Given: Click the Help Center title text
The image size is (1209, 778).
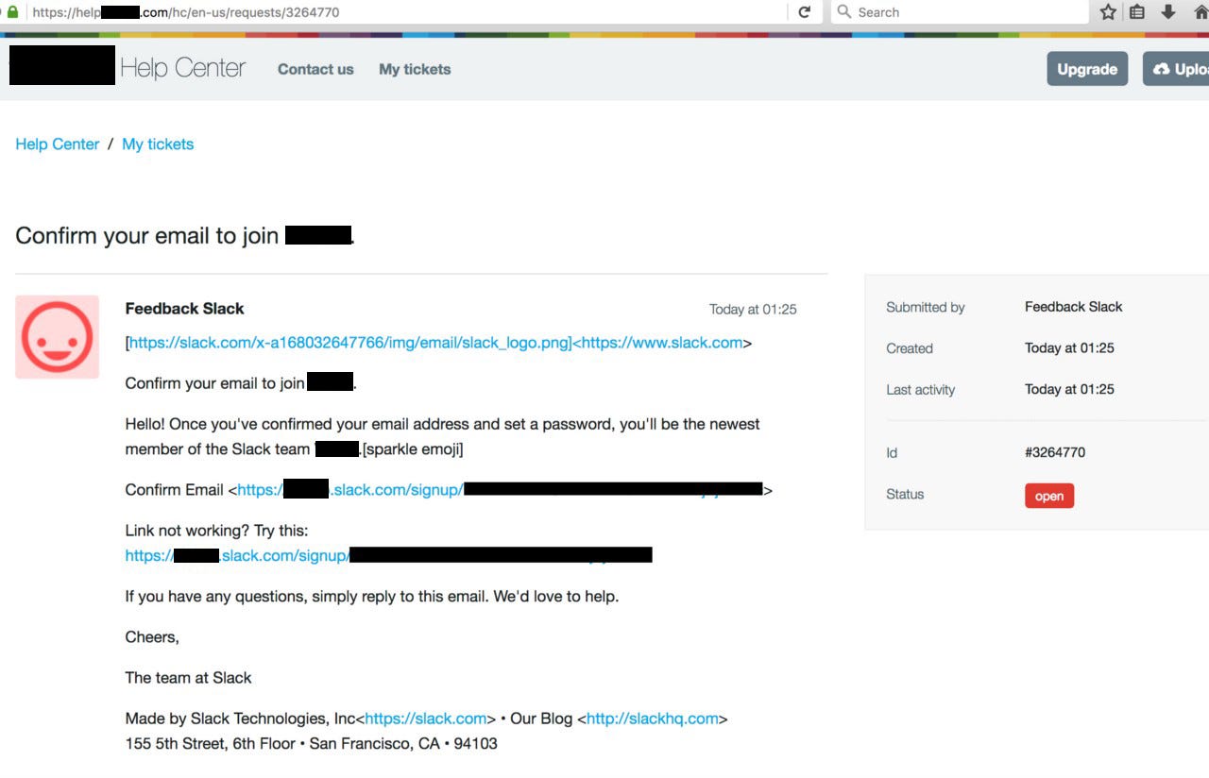Looking at the screenshot, I should point(182,68).
